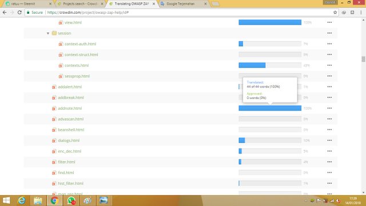The height and width of the screenshot is (206, 366).
Task: Click the dialogs.html progress bar
Action: [270, 140]
